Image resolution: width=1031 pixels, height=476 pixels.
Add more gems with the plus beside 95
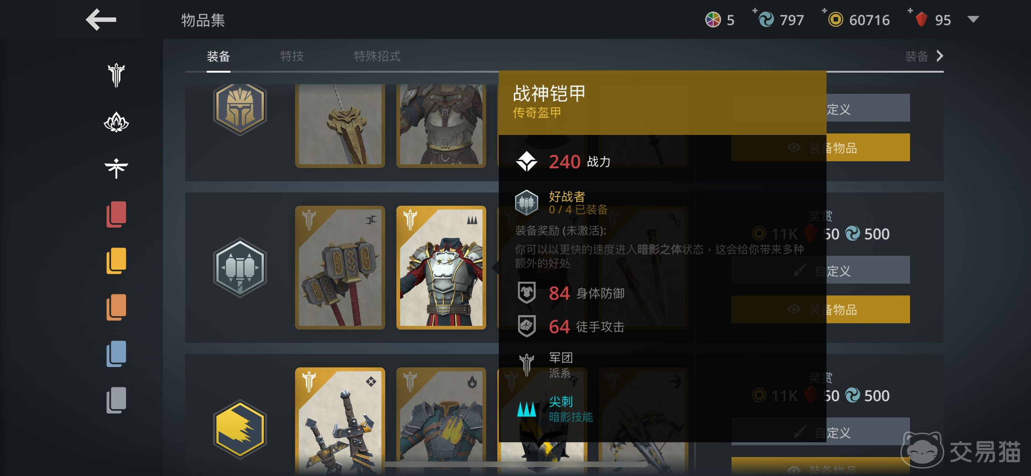910,10
